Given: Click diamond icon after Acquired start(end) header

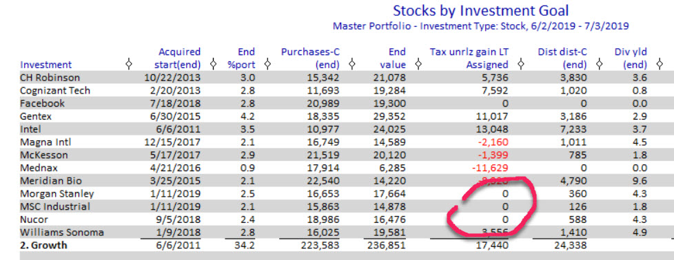Looking at the screenshot, I should pyautogui.click(x=213, y=65).
